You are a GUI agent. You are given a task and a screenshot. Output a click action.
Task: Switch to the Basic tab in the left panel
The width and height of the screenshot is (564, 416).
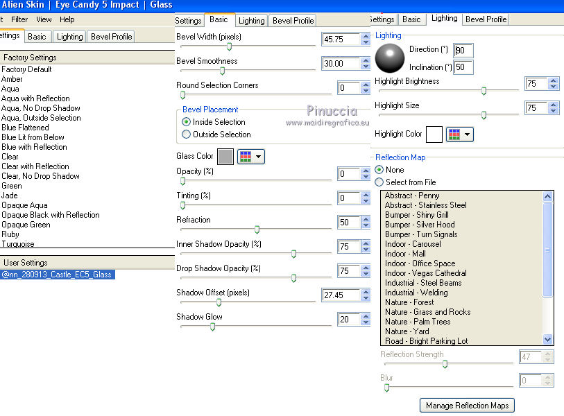point(37,37)
